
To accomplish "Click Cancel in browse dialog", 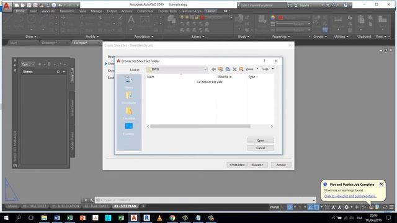I will [261, 148].
